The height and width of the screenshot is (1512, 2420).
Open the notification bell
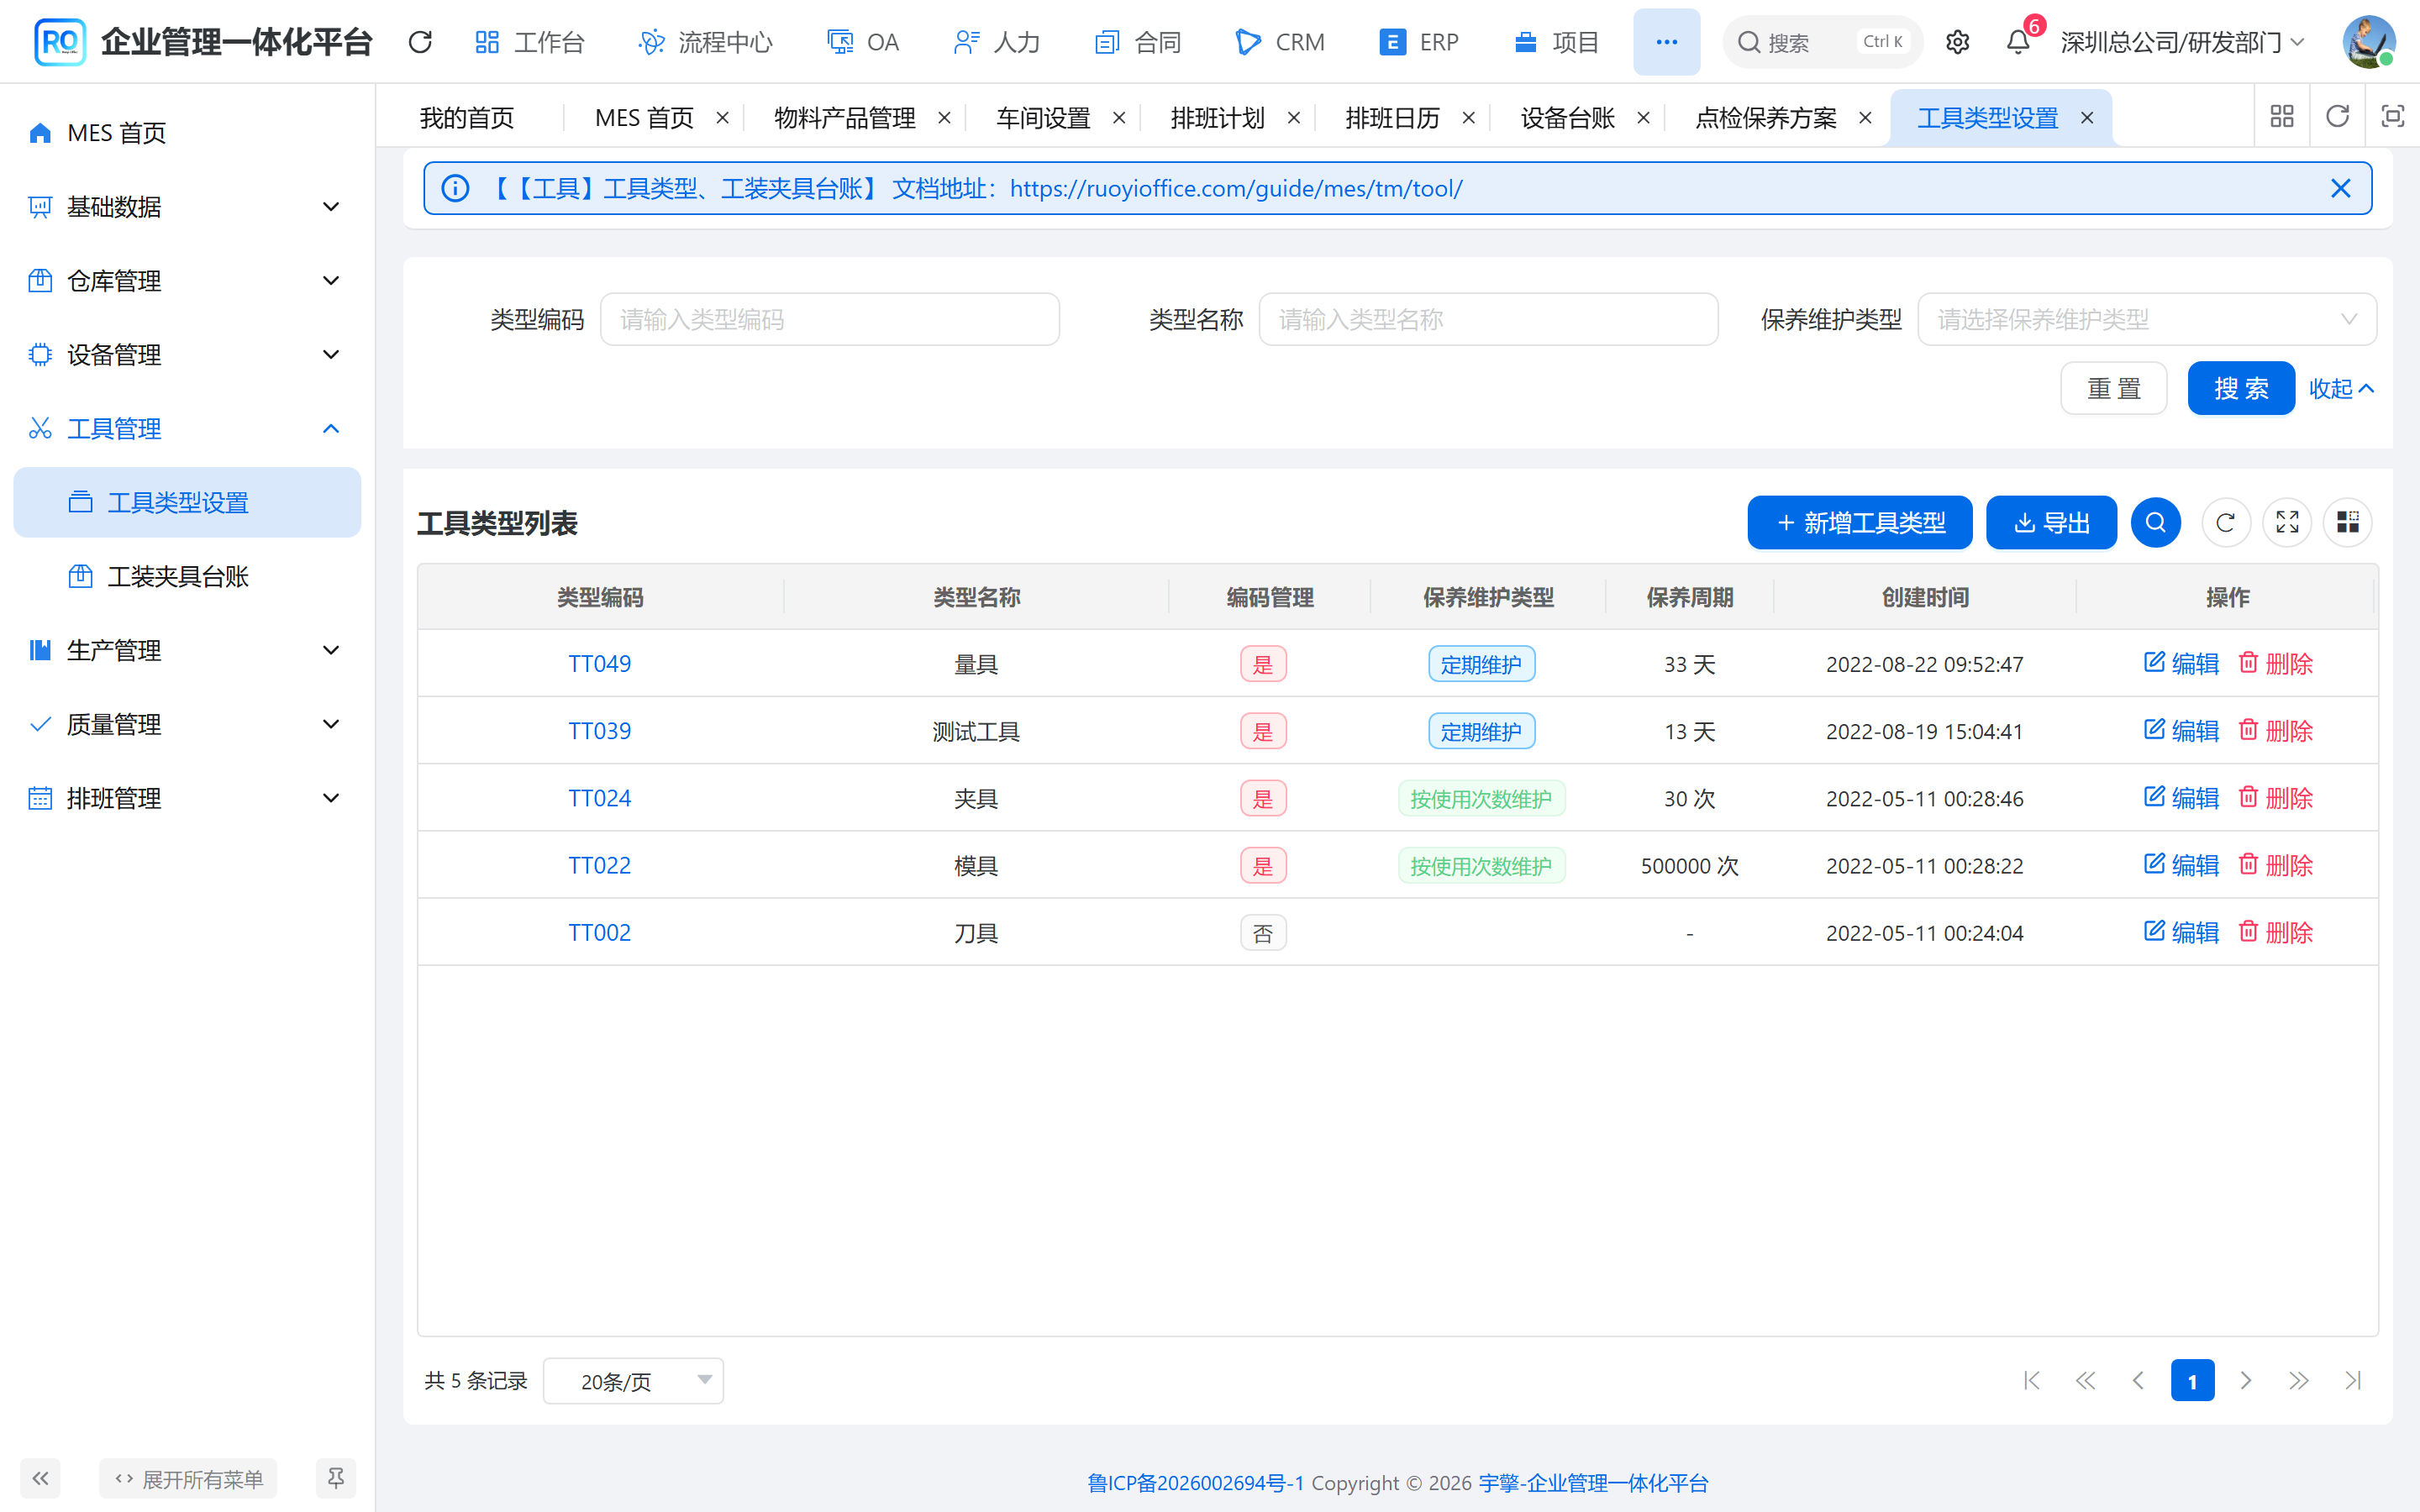pyautogui.click(x=2018, y=42)
